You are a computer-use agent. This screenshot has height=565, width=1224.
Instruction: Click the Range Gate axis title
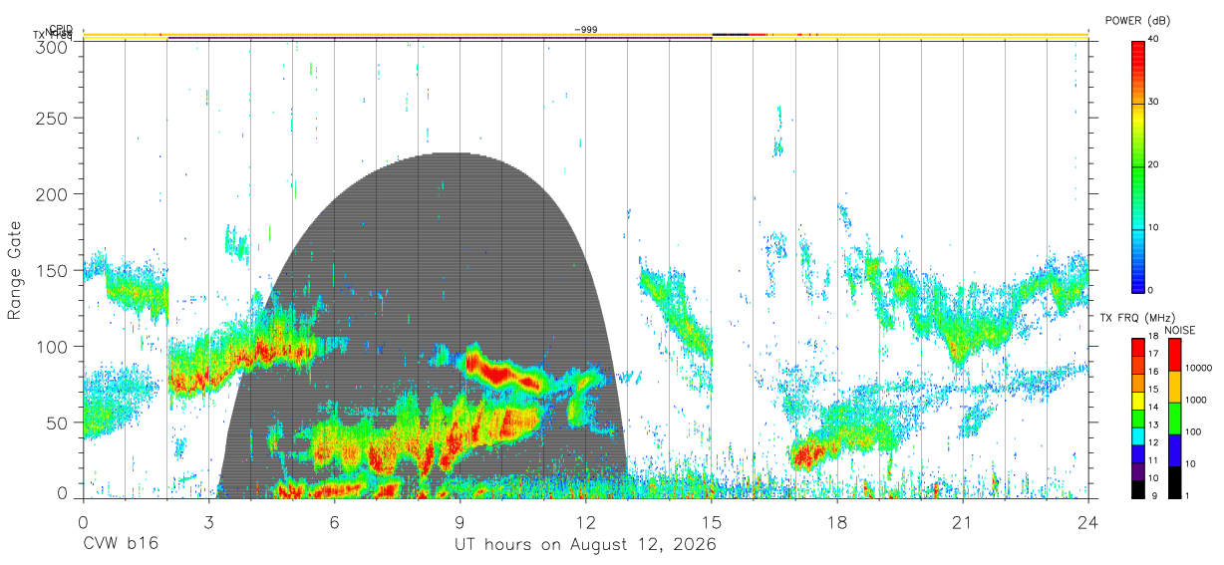point(17,269)
